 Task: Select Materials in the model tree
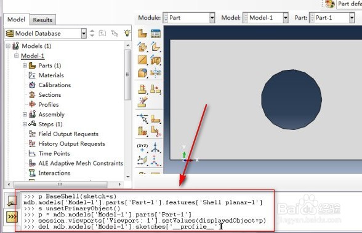pos(51,75)
